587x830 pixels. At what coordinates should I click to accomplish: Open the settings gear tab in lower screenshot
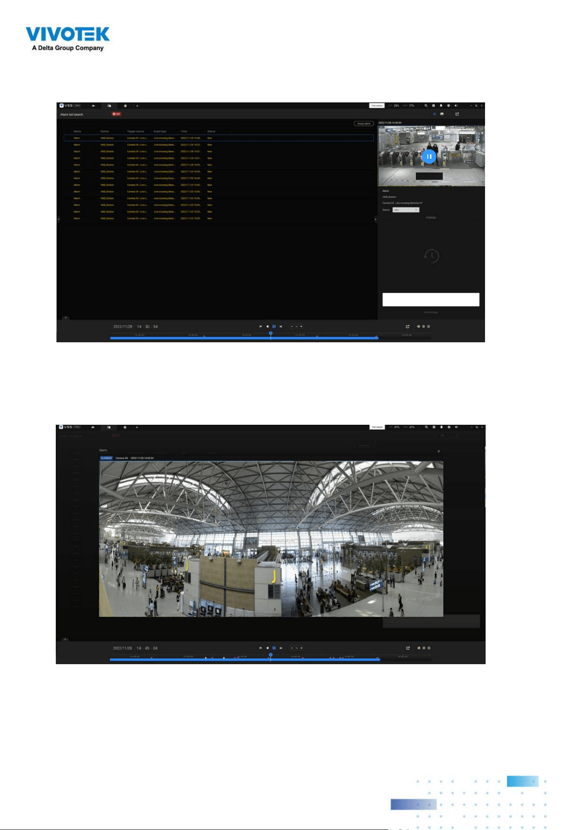pos(125,427)
